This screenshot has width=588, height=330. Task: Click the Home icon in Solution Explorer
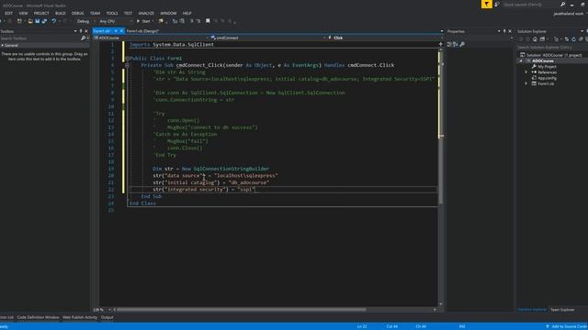(x=535, y=39)
